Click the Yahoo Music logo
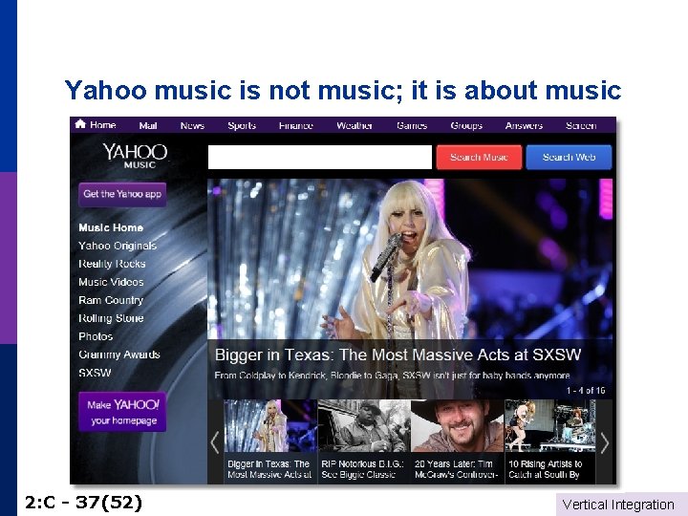 [x=135, y=156]
